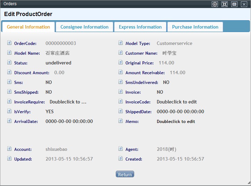Image resolution: width=251 pixels, height=186 pixels.
Task: Select the General Information tab
Action: pos(29,27)
